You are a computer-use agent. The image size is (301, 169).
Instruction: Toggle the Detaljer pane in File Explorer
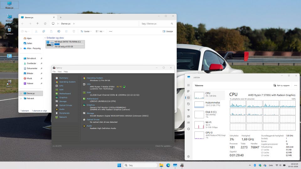(168, 31)
